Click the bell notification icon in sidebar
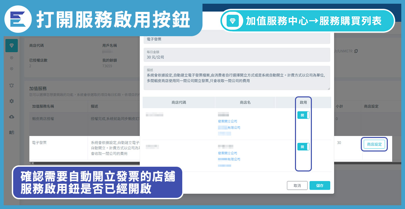The width and height of the screenshot is (405, 209). pos(11,86)
